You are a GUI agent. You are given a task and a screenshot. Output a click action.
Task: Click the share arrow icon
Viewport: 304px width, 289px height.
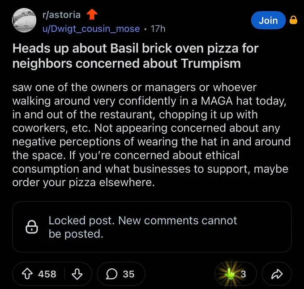(x=277, y=274)
